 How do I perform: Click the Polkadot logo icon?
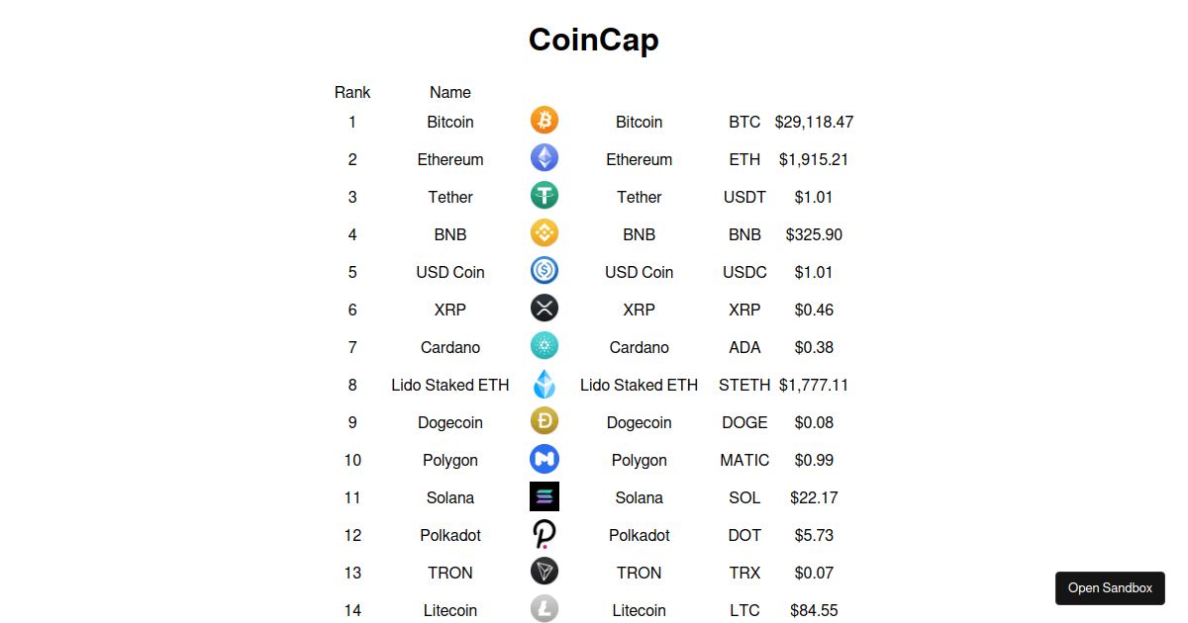point(544,533)
